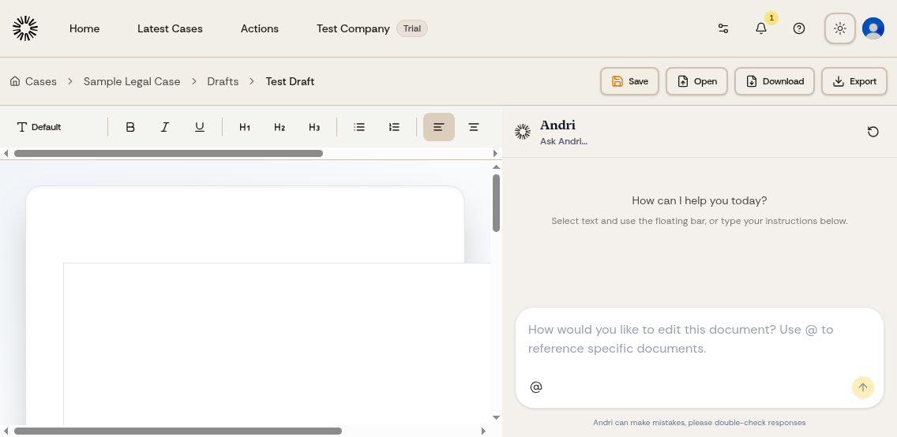Viewport: 897px width, 437px height.
Task: Click the bottom horizontal scrollbar thumb
Action: 178,431
